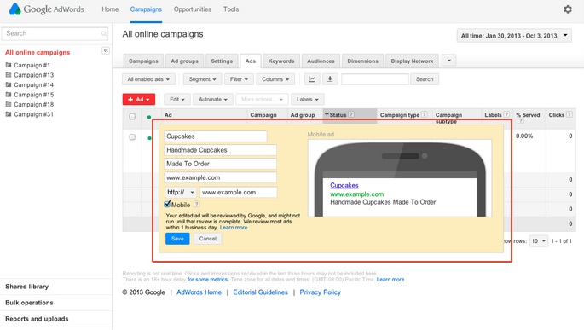Screen dimensions: 584x330
Task: Click the Made To Order description field
Action: pos(220,164)
